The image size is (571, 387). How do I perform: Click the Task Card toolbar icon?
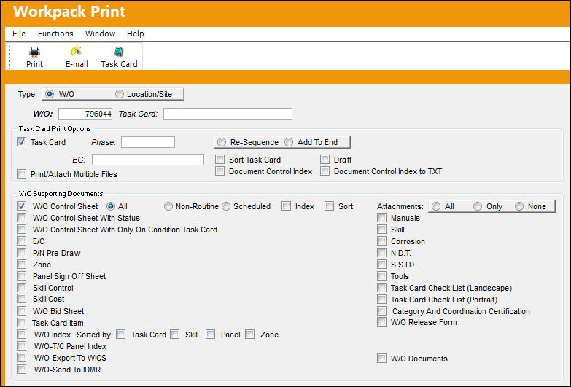pyautogui.click(x=119, y=52)
